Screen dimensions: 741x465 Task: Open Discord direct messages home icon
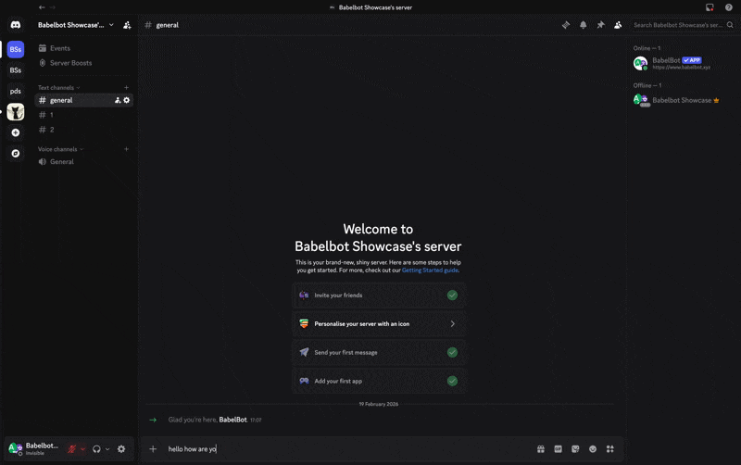pos(16,25)
